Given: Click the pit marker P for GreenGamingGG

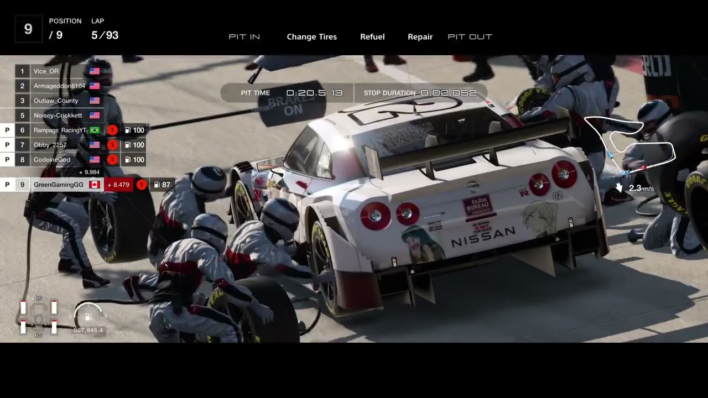Looking at the screenshot, I should click(x=7, y=185).
